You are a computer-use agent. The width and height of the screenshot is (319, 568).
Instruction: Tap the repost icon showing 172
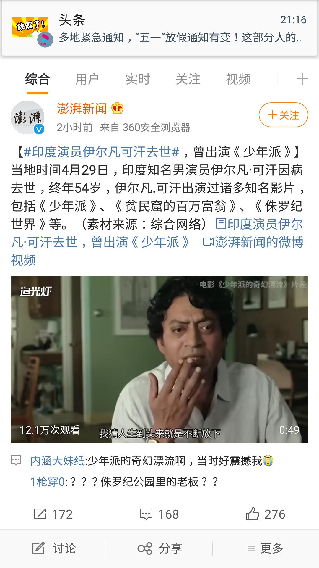40,514
